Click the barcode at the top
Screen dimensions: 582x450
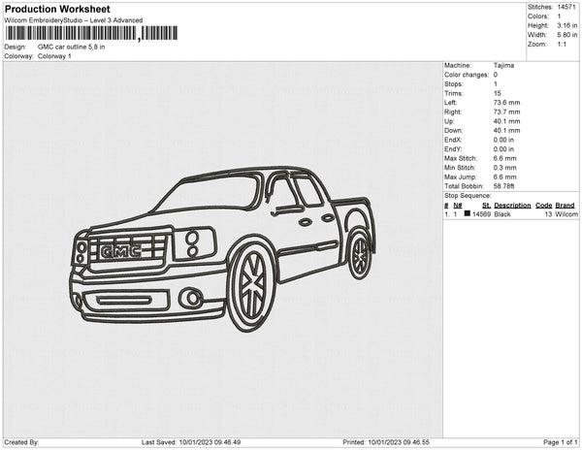coord(92,34)
